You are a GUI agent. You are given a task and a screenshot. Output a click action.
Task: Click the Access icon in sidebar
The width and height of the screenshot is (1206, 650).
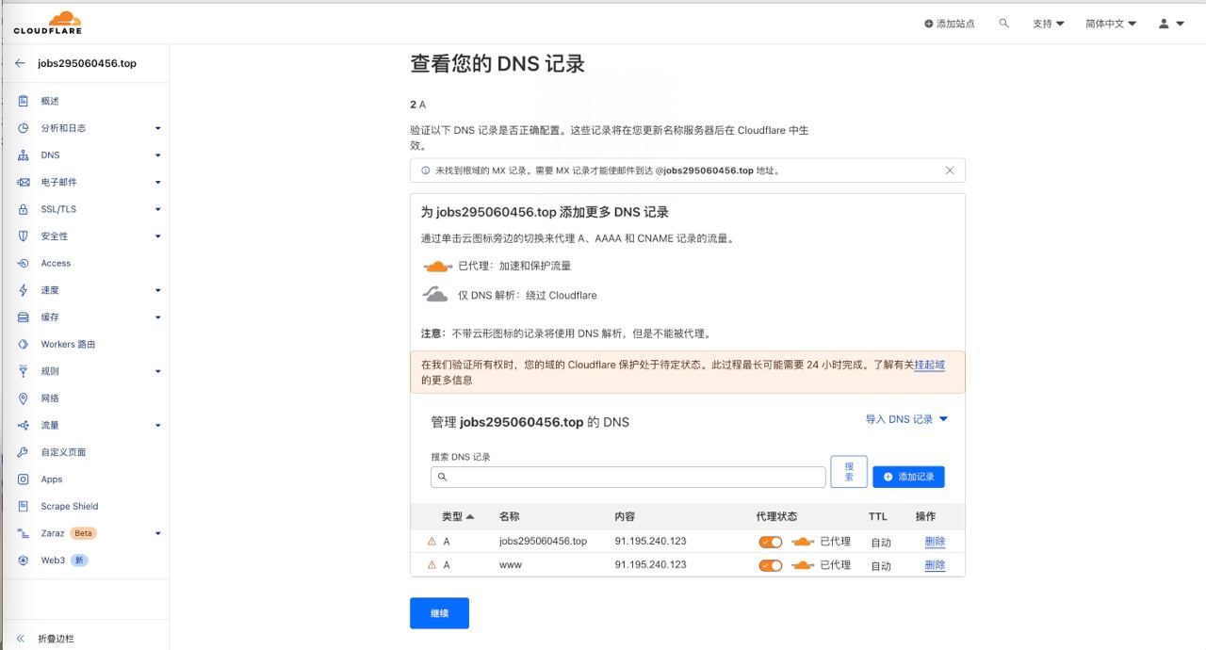(24, 264)
